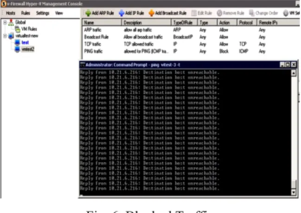Image resolution: width=301 pixels, height=213 pixels.
Task: Click 'allow all arp traffic' description
Action: pyautogui.click(x=138, y=30)
